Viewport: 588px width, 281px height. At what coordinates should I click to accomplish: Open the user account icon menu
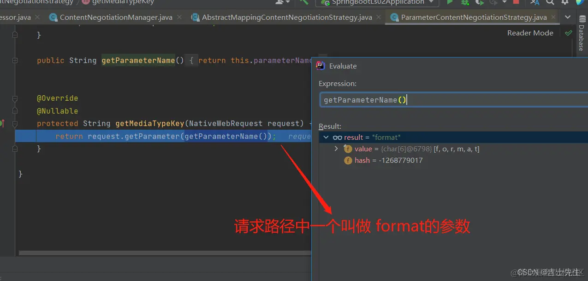coord(282,2)
